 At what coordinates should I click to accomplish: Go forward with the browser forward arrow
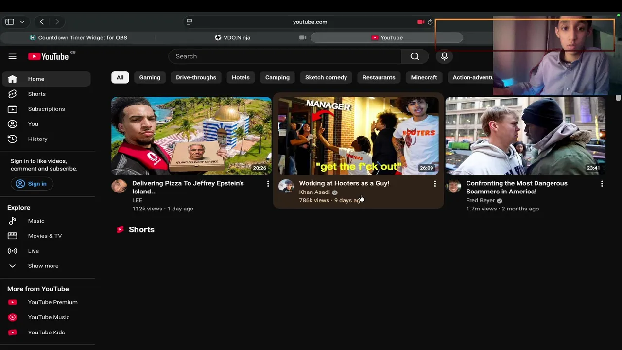coord(57,22)
